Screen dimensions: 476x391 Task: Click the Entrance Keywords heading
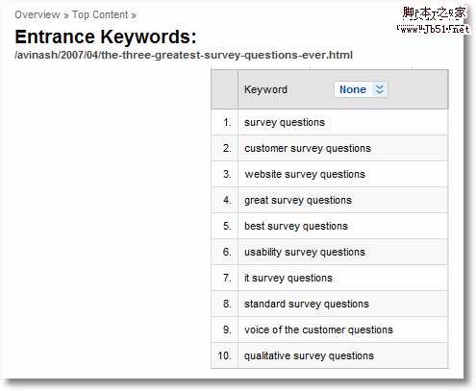tap(106, 37)
